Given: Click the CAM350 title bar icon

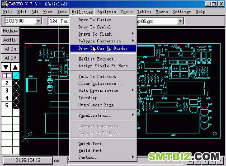Looking at the screenshot, I should tap(5, 4).
